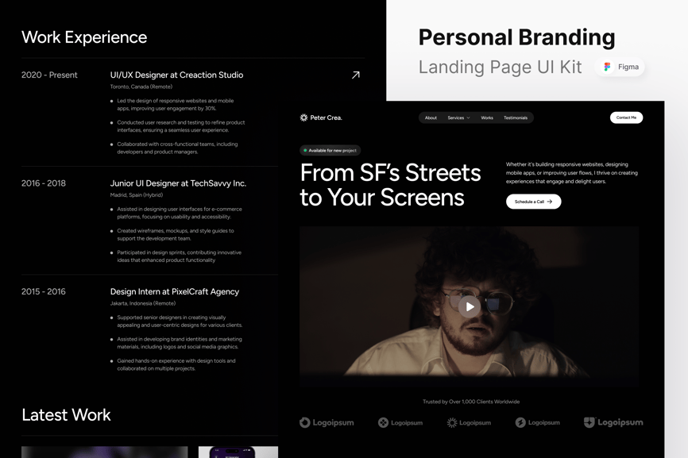Click the Contact Me button
This screenshot has width=688, height=458.
pos(626,117)
